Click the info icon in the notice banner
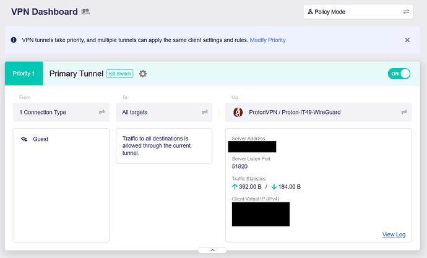The width and height of the screenshot is (427, 258). pyautogui.click(x=14, y=40)
